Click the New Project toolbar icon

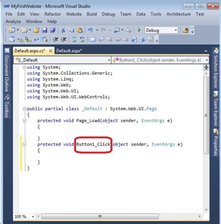(x=12, y=30)
